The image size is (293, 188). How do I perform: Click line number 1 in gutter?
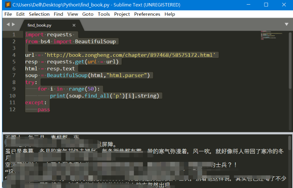coord(14,35)
